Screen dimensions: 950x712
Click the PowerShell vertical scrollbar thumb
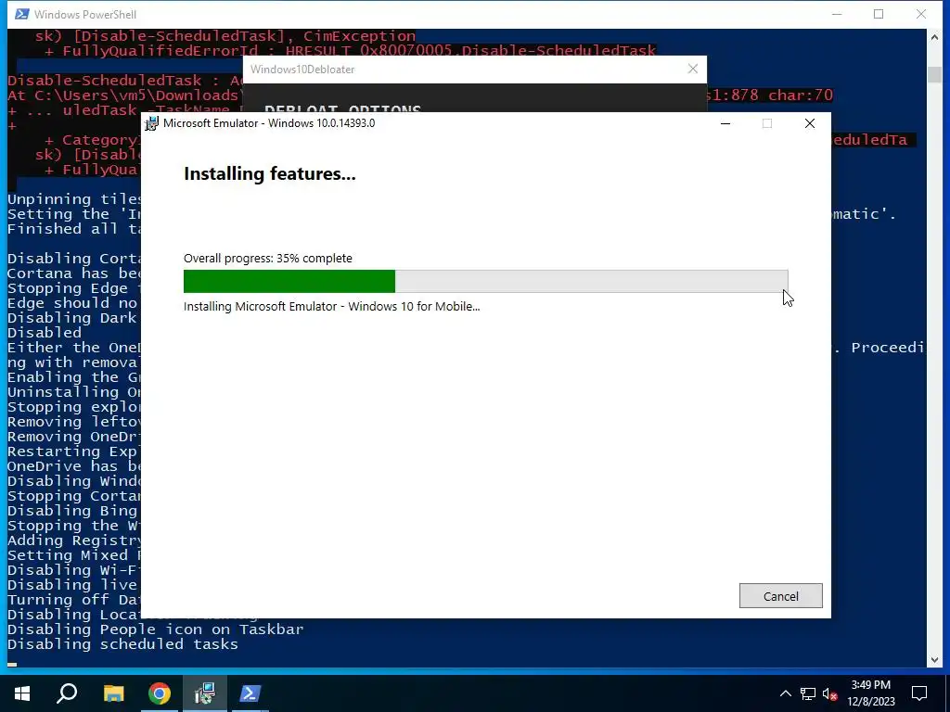click(x=934, y=74)
